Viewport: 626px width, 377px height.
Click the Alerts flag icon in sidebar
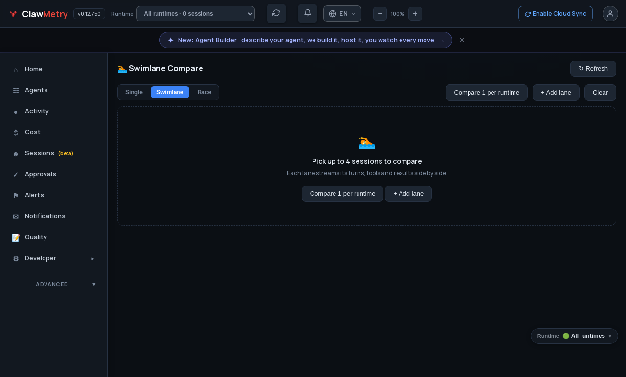(16, 196)
